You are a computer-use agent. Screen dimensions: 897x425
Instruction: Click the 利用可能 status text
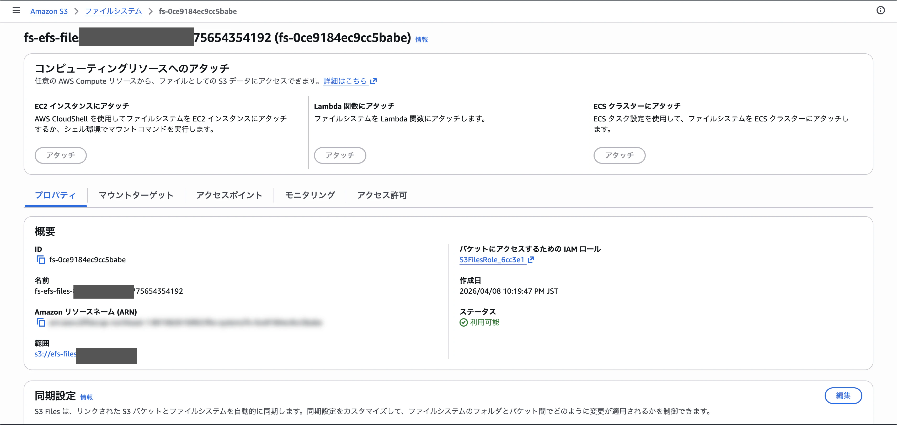point(484,322)
